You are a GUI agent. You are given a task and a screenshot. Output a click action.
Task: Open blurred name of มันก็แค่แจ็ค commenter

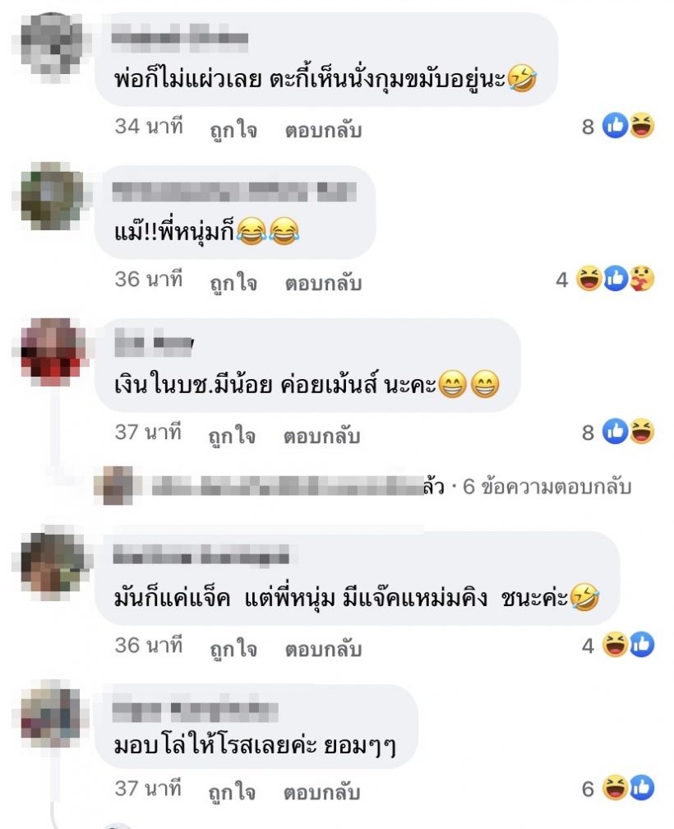pyautogui.click(x=201, y=555)
